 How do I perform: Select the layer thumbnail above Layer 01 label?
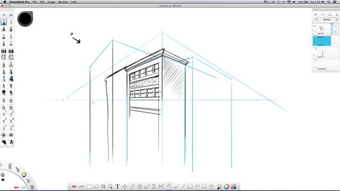pyautogui.click(x=322, y=53)
